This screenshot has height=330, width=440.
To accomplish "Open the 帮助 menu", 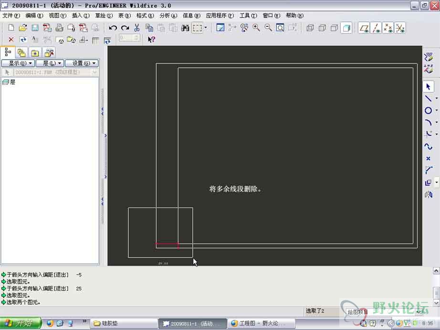I will [x=294, y=15].
